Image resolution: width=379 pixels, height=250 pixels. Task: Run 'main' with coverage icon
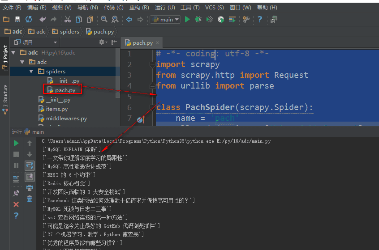coord(210,19)
